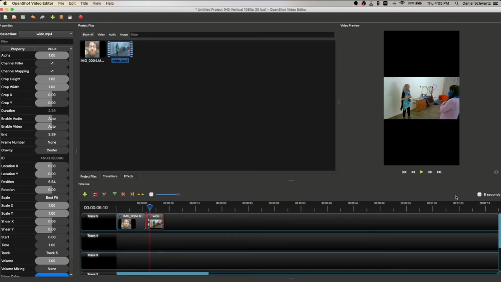Viewport: 501px width, 282px height.
Task: Click the Fullscreen toolbar icon
Action: tap(70, 17)
